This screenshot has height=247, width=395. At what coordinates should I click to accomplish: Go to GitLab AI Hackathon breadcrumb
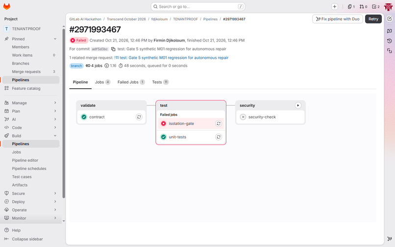coord(85,19)
